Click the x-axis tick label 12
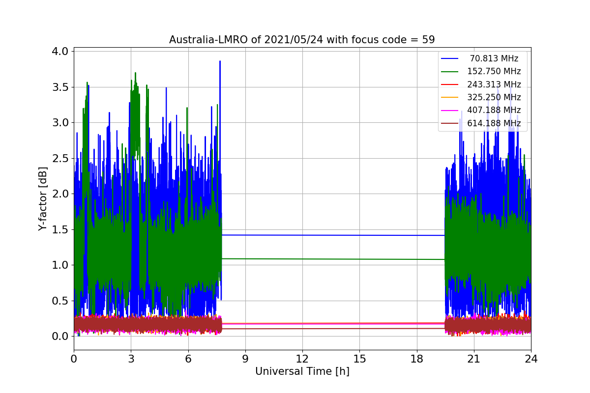The image size is (590, 393). [x=302, y=359]
